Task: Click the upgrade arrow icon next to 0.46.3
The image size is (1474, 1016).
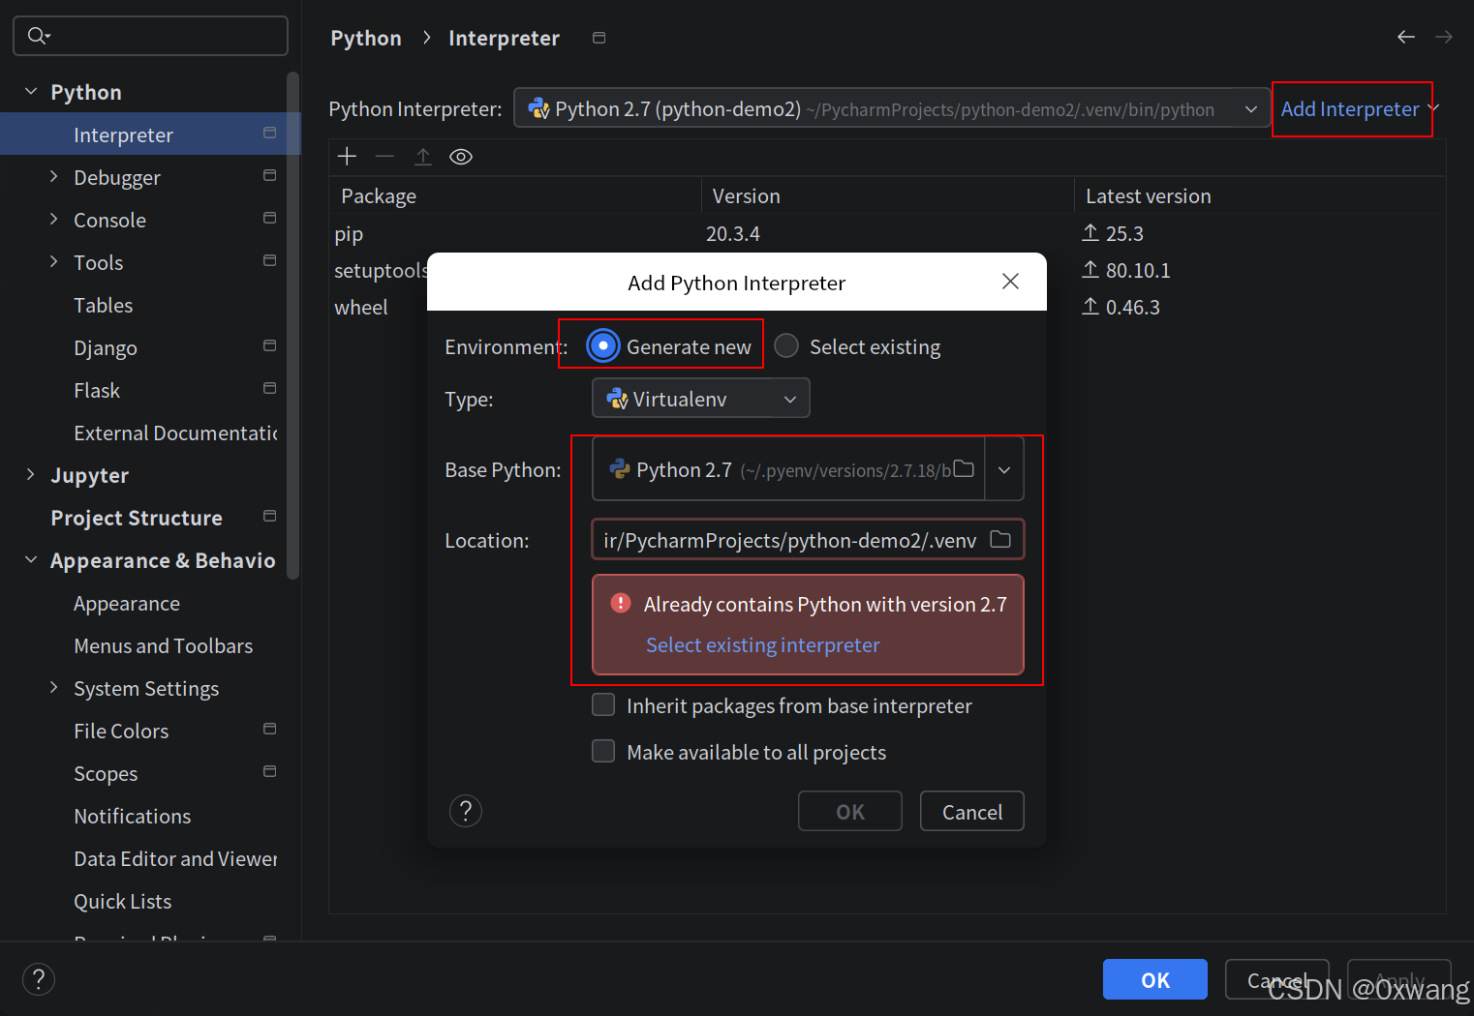Action: click(1090, 307)
